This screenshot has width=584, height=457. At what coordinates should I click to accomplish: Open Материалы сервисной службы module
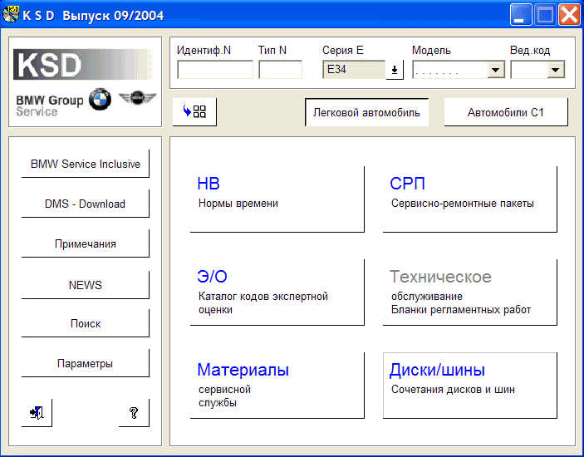pos(277,386)
